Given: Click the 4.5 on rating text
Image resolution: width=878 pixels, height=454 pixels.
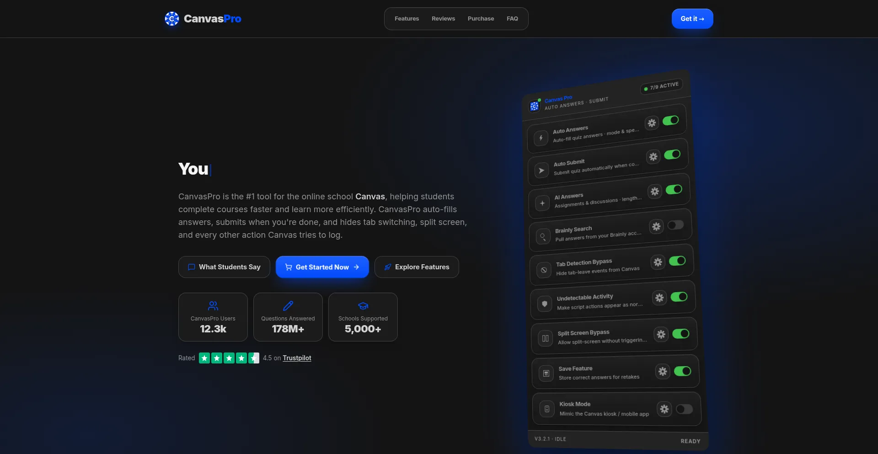Looking at the screenshot, I should point(272,358).
